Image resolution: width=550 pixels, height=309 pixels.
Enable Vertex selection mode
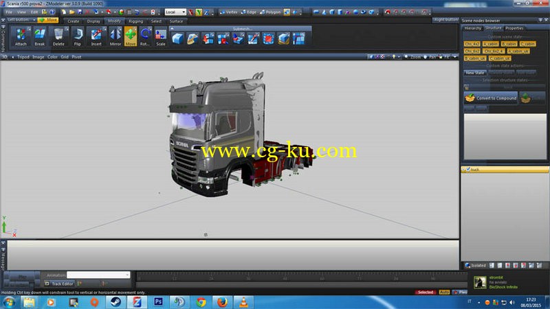(229, 12)
